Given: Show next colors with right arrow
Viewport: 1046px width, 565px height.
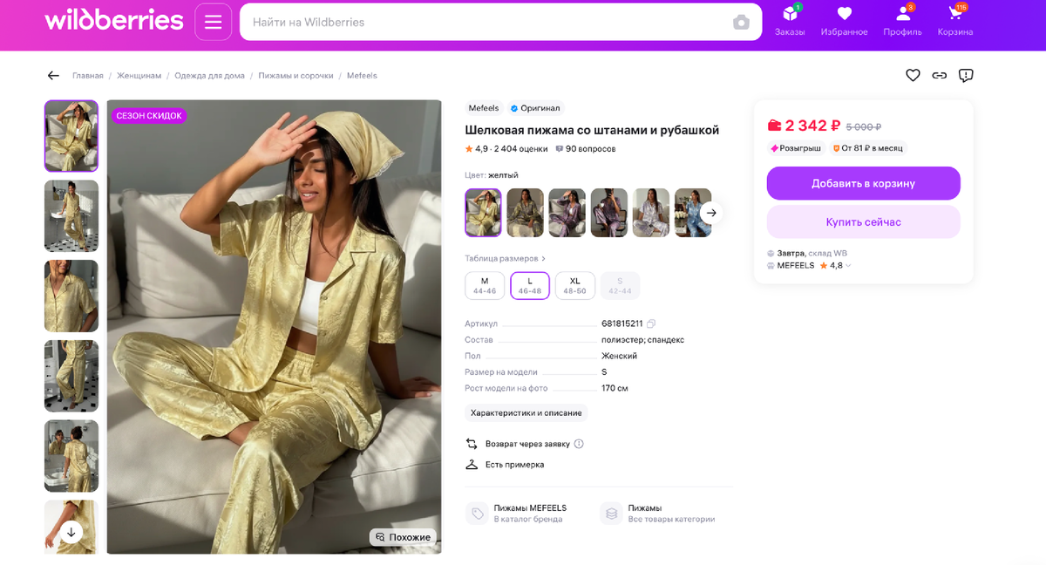Looking at the screenshot, I should click(711, 213).
